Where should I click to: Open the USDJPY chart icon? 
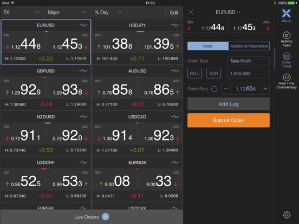pyautogui.click(x=175, y=25)
